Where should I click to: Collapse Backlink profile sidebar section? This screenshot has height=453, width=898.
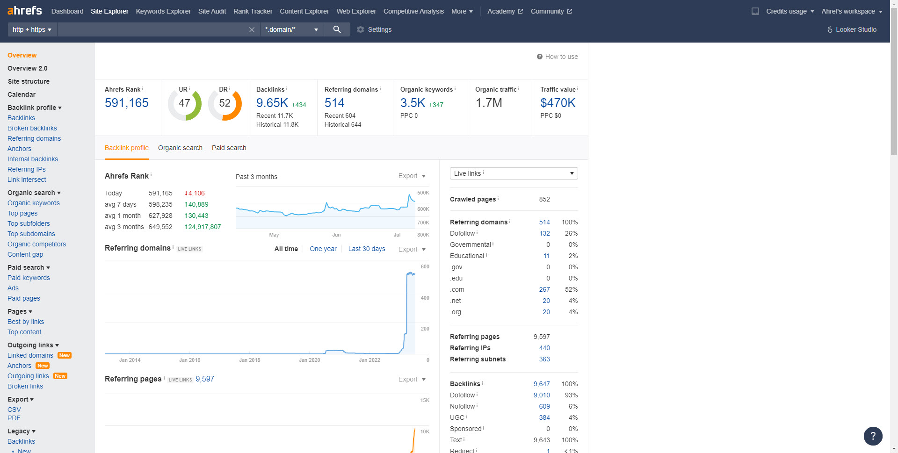(34, 108)
